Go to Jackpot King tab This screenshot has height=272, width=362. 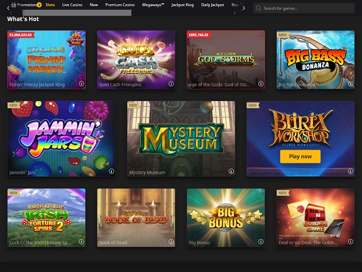click(x=183, y=5)
